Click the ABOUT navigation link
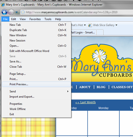Screen dimensions: 133x137 85,87
